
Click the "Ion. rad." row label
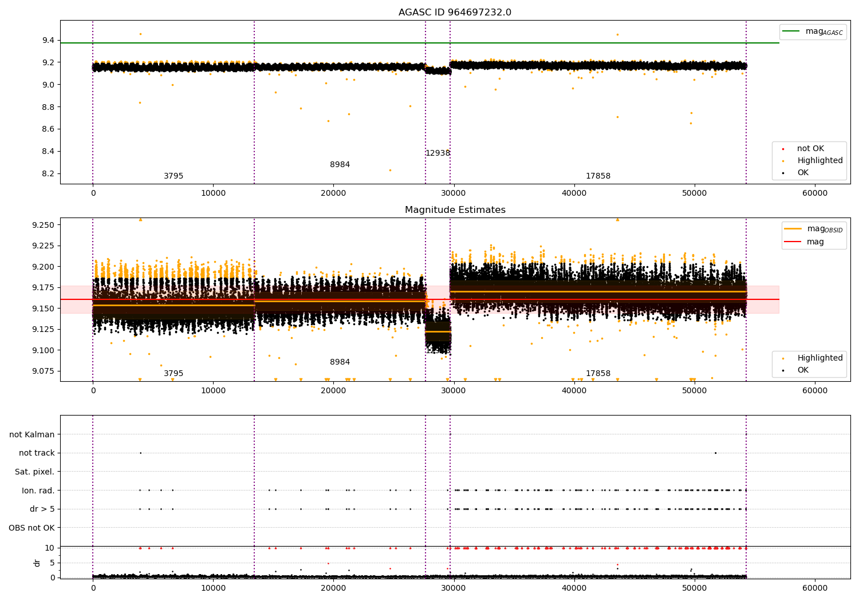pyautogui.click(x=38, y=491)
